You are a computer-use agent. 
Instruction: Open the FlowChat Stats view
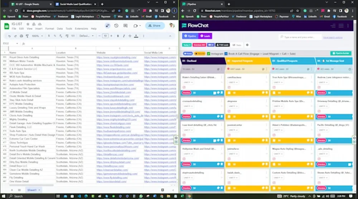pos(237,45)
